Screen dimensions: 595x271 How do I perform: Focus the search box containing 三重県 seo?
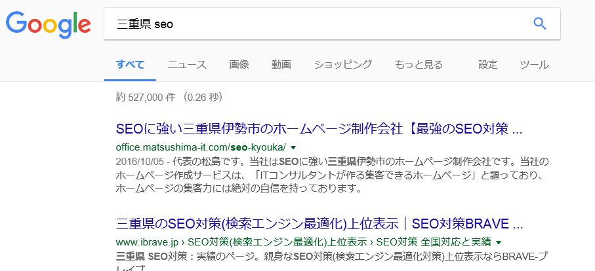315,24
